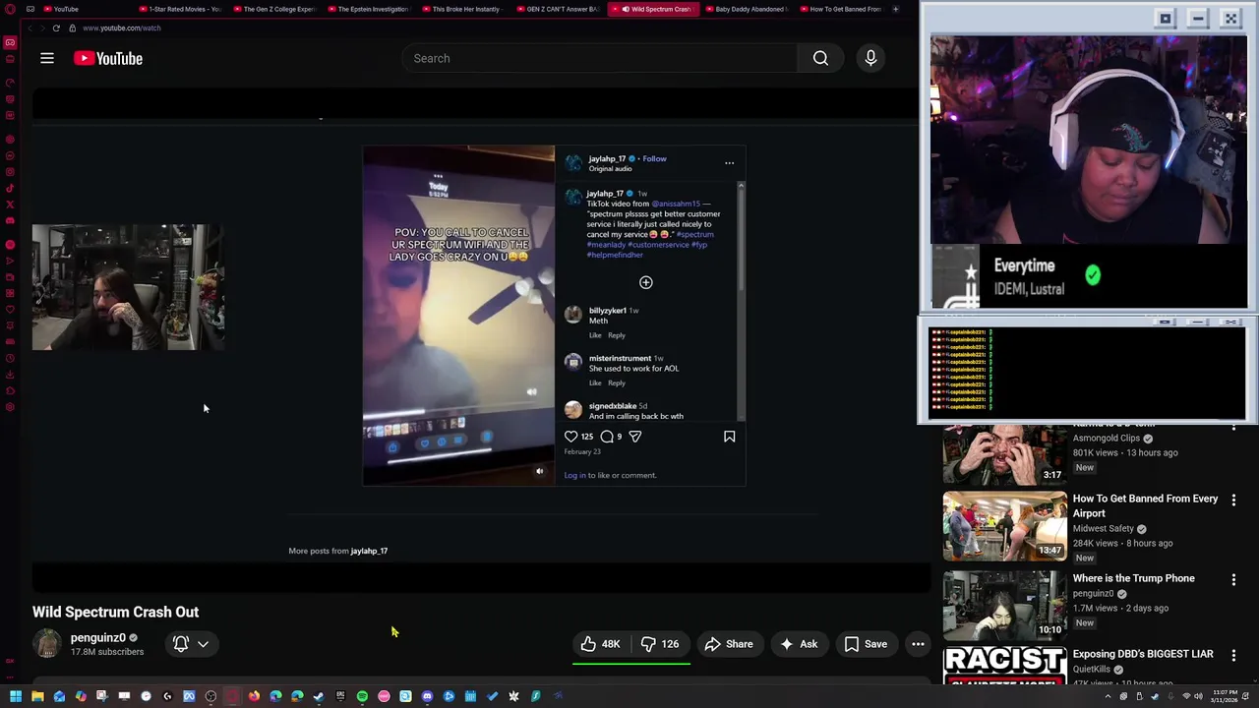The width and height of the screenshot is (1259, 708).
Task: Go to YouTube home via the logo
Action: click(x=108, y=58)
